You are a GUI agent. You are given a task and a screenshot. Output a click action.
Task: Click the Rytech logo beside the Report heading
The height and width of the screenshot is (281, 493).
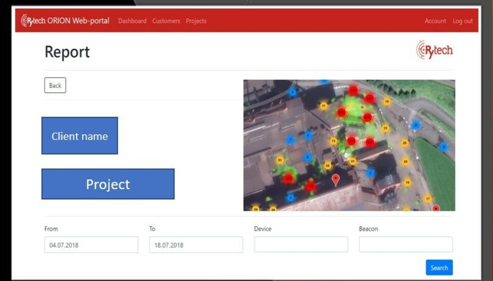pyautogui.click(x=434, y=50)
